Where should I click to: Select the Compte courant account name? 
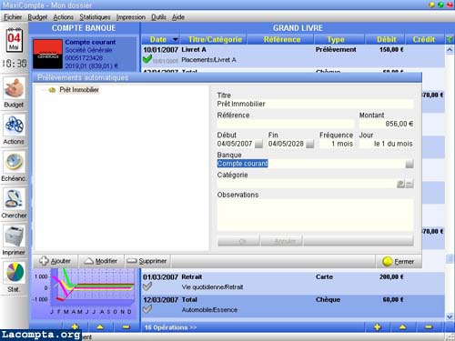90,42
